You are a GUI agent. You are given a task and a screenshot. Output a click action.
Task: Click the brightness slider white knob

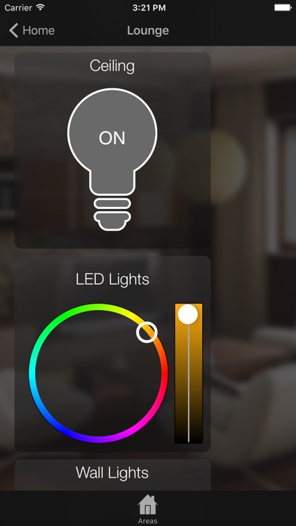188,314
